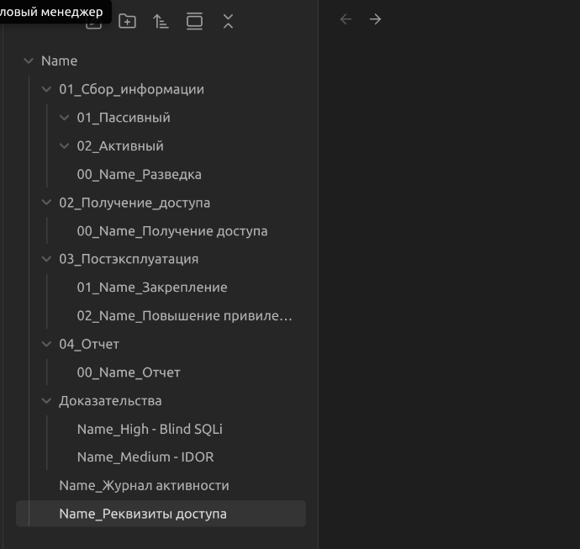Screen dimensions: 580x549
Task: Collapse the 02_Активный subfolder
Action: tap(65, 146)
